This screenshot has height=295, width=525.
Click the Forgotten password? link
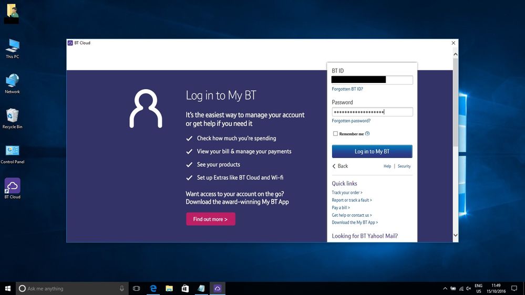coord(351,121)
